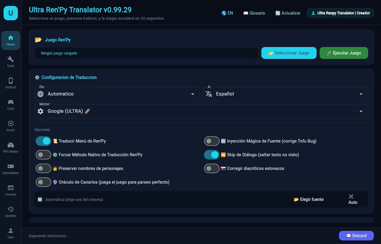Click the Opciones label
The width and height of the screenshot is (381, 244).
[x=42, y=130]
